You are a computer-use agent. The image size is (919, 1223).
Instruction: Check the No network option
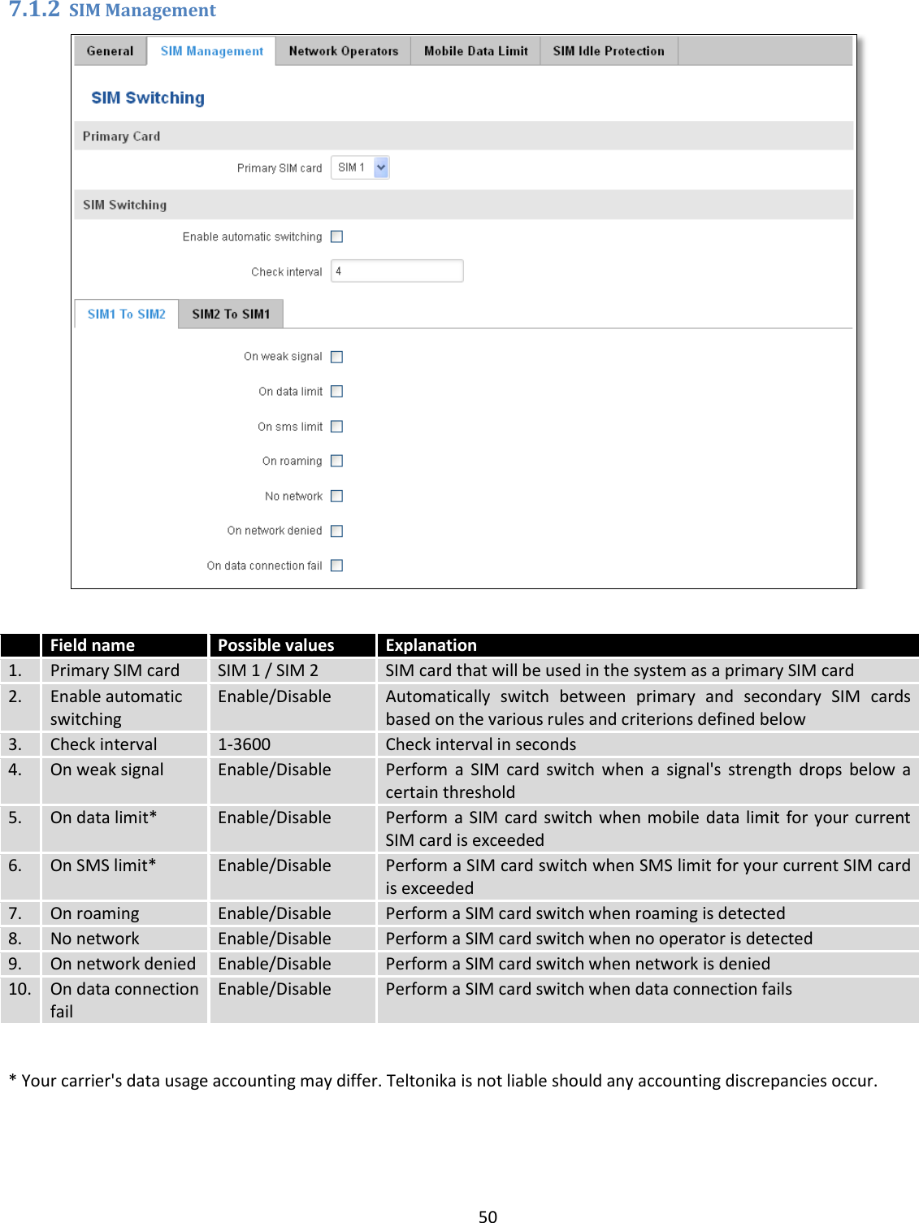click(337, 496)
